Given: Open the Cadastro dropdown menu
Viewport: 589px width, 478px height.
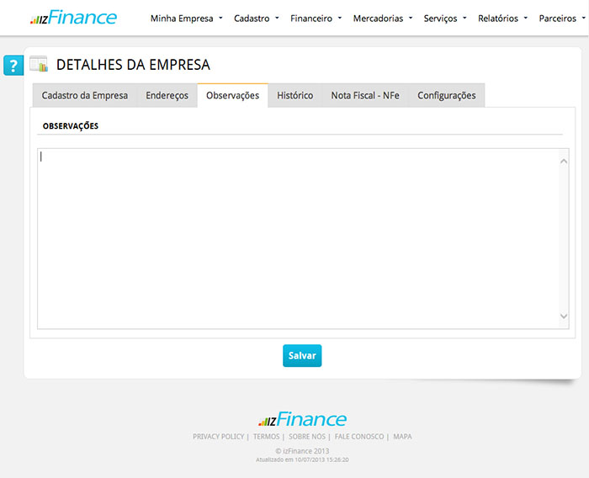Looking at the screenshot, I should pos(256,18).
